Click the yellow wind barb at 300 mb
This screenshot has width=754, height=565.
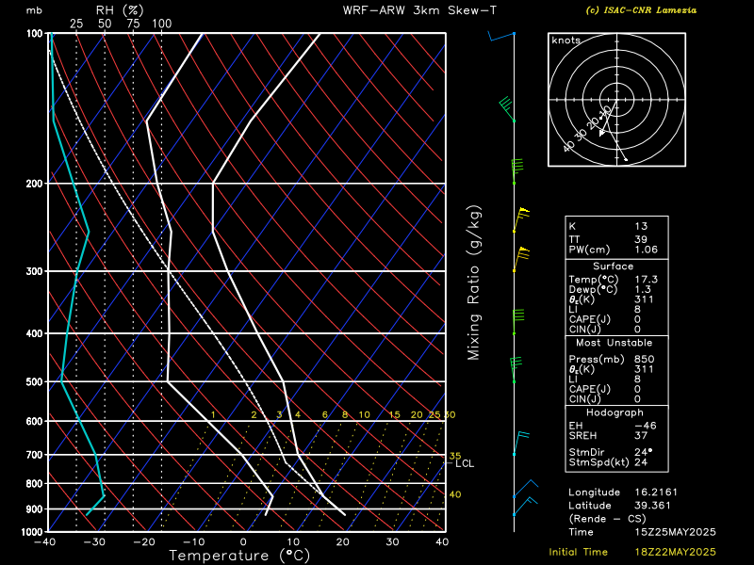[x=521, y=260]
